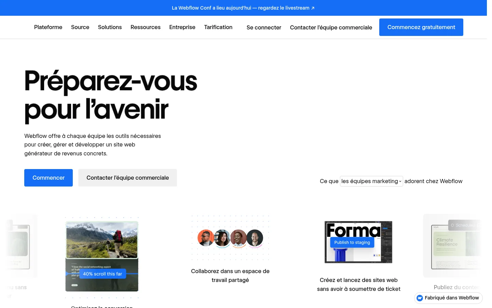Screen dimensions: 492x308
Task: Click the hiking photo scroll-analytics thumbnail
Action: 102,257
